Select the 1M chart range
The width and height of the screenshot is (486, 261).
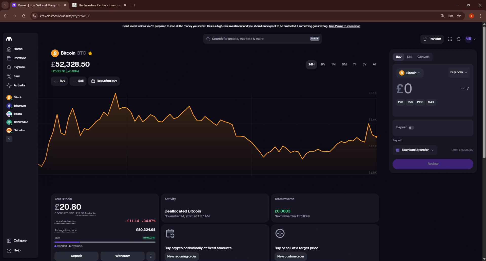[333, 64]
